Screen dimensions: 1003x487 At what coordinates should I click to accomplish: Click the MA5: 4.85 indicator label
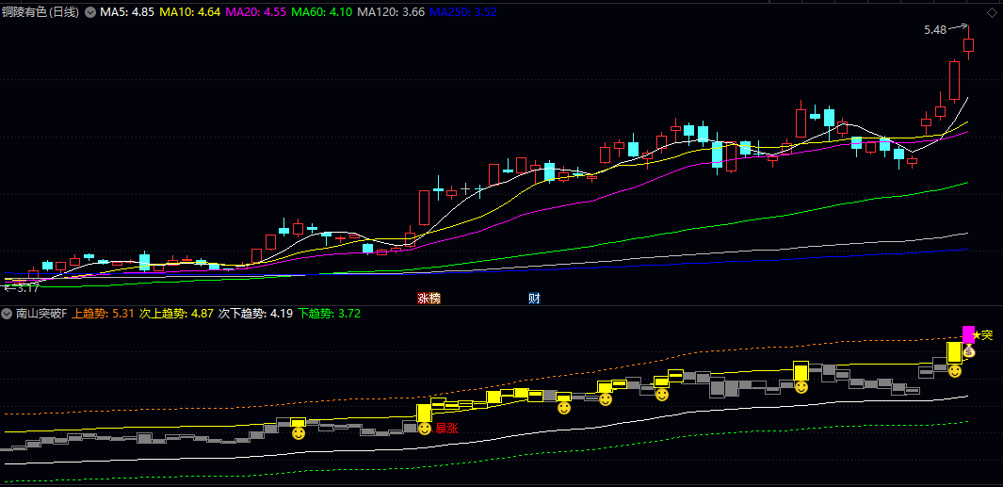pyautogui.click(x=127, y=12)
